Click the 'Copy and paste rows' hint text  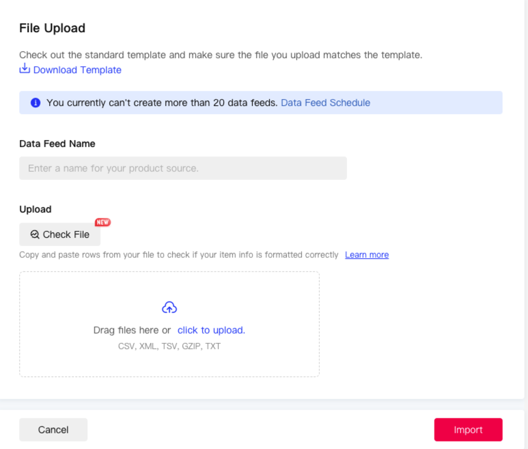tap(179, 255)
